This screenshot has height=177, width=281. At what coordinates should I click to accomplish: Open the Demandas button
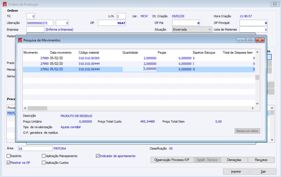[233, 160]
